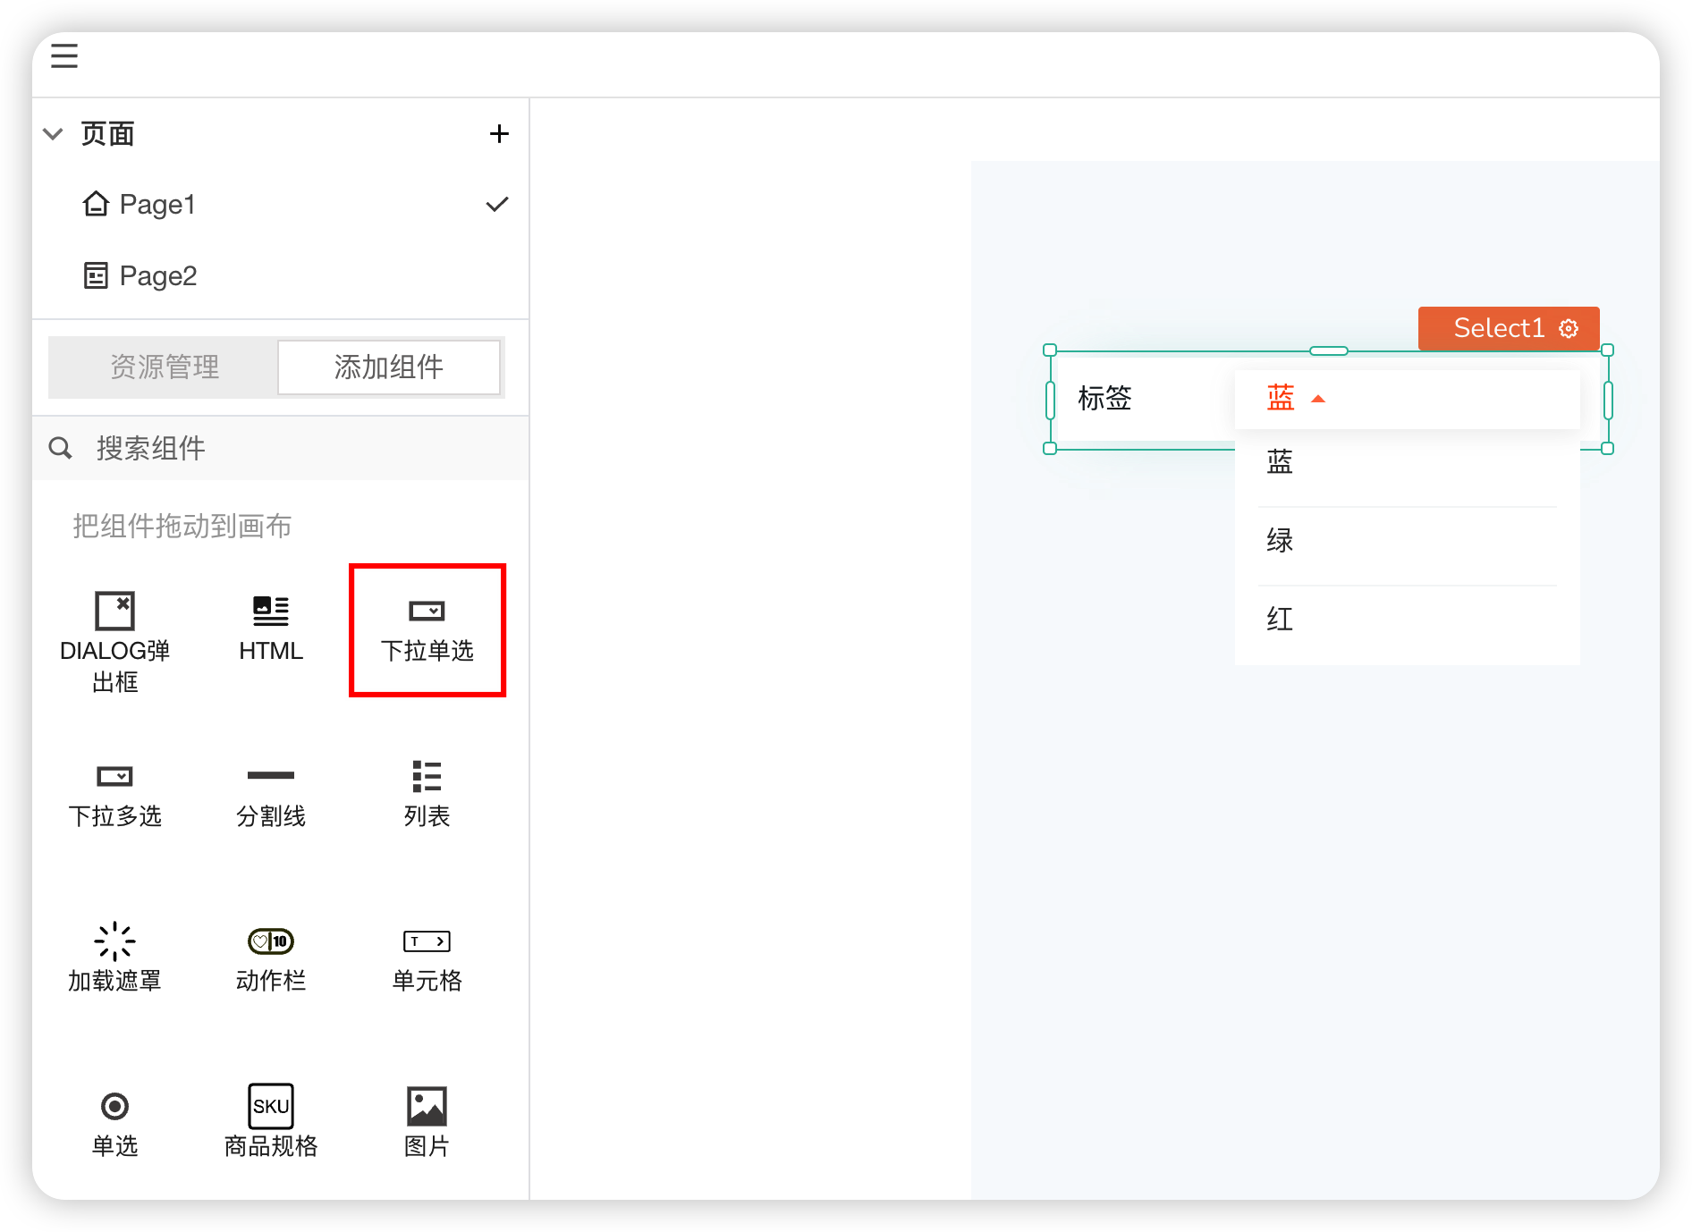The width and height of the screenshot is (1692, 1232).
Task: Select the DIALOG弹出框 component icon
Action: 114,612
